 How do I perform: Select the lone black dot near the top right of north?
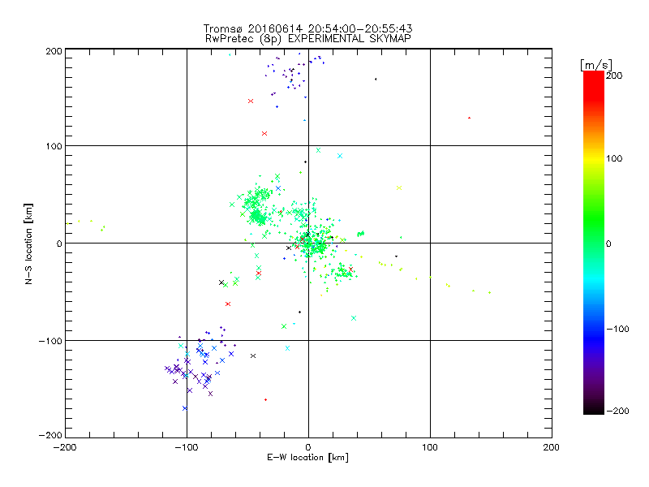(376, 79)
